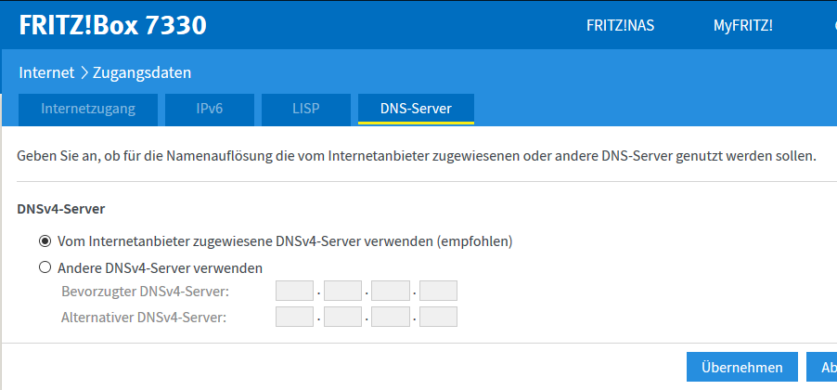
Task: Click third octet of Alternativer DNSv4-Server
Action: [x=391, y=317]
